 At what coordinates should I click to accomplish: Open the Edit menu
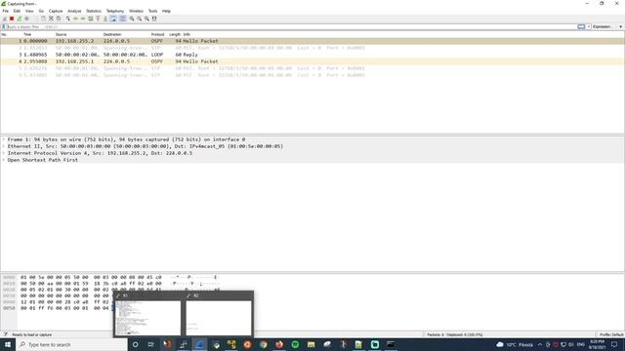17,11
